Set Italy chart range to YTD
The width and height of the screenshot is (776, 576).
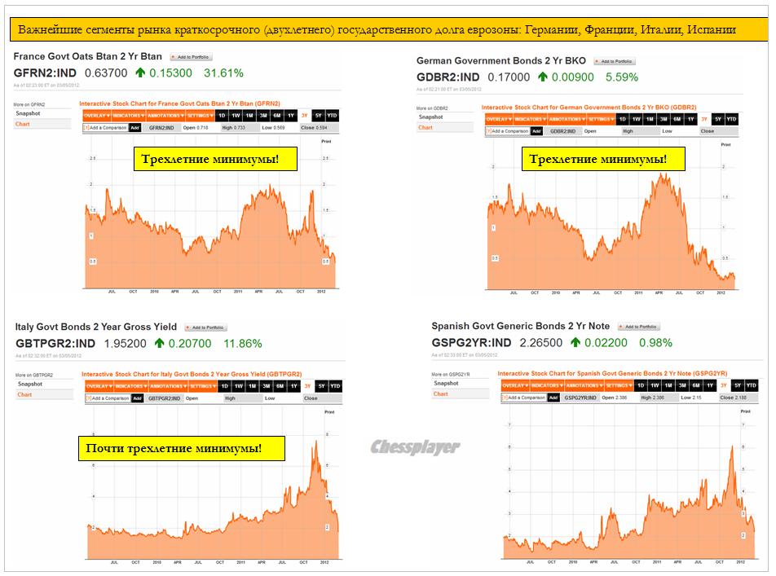[x=335, y=386]
